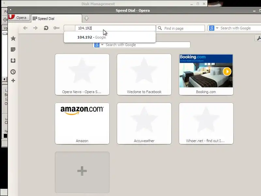
Task: Open the Booking.com speed dial
Action: click(206, 74)
